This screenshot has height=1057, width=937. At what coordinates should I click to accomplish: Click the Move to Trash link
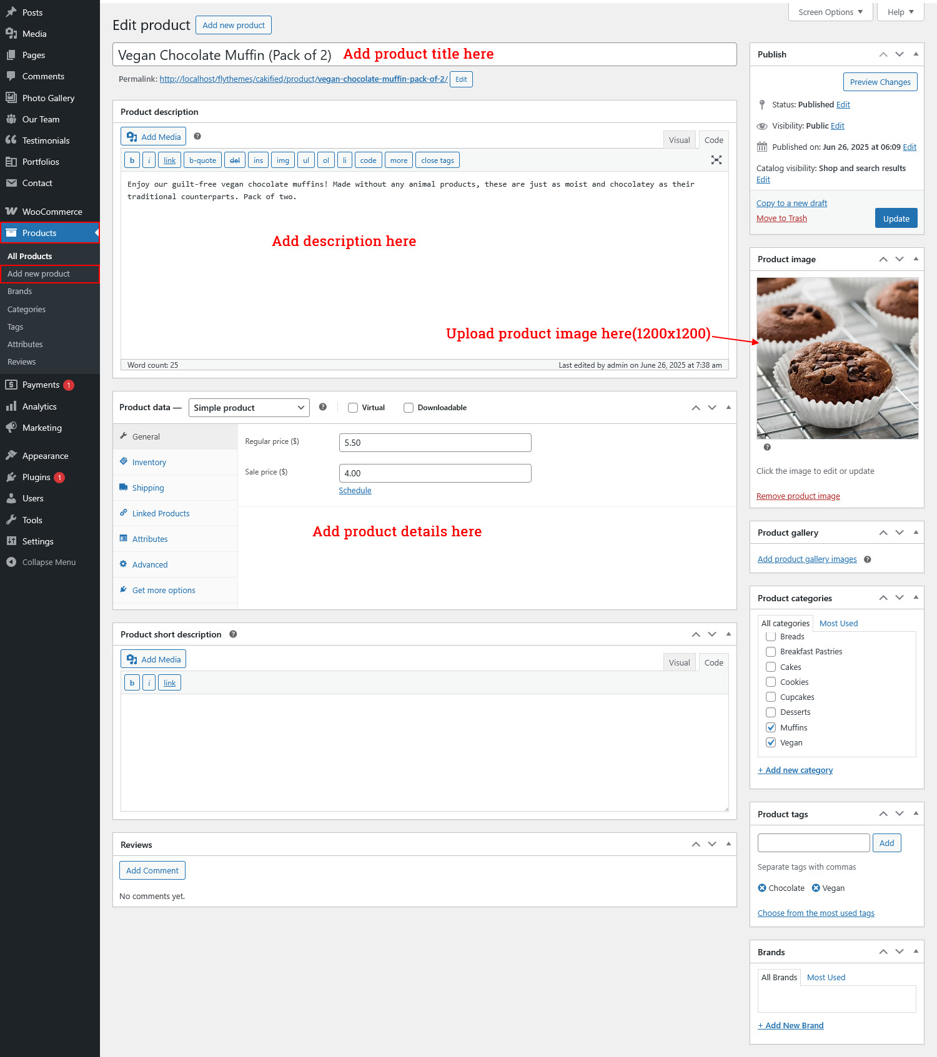coord(781,218)
